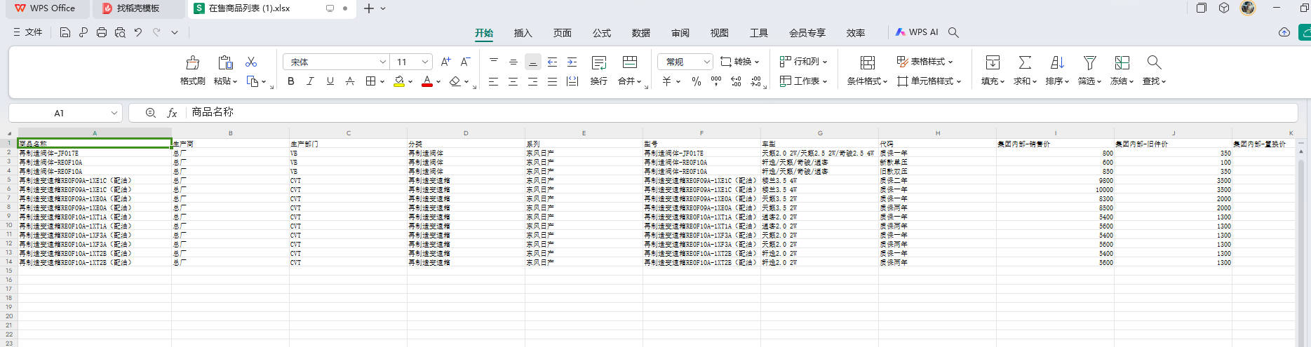This screenshot has width=1311, height=347.
Task: Open the font size dropdown
Action: tap(424, 62)
